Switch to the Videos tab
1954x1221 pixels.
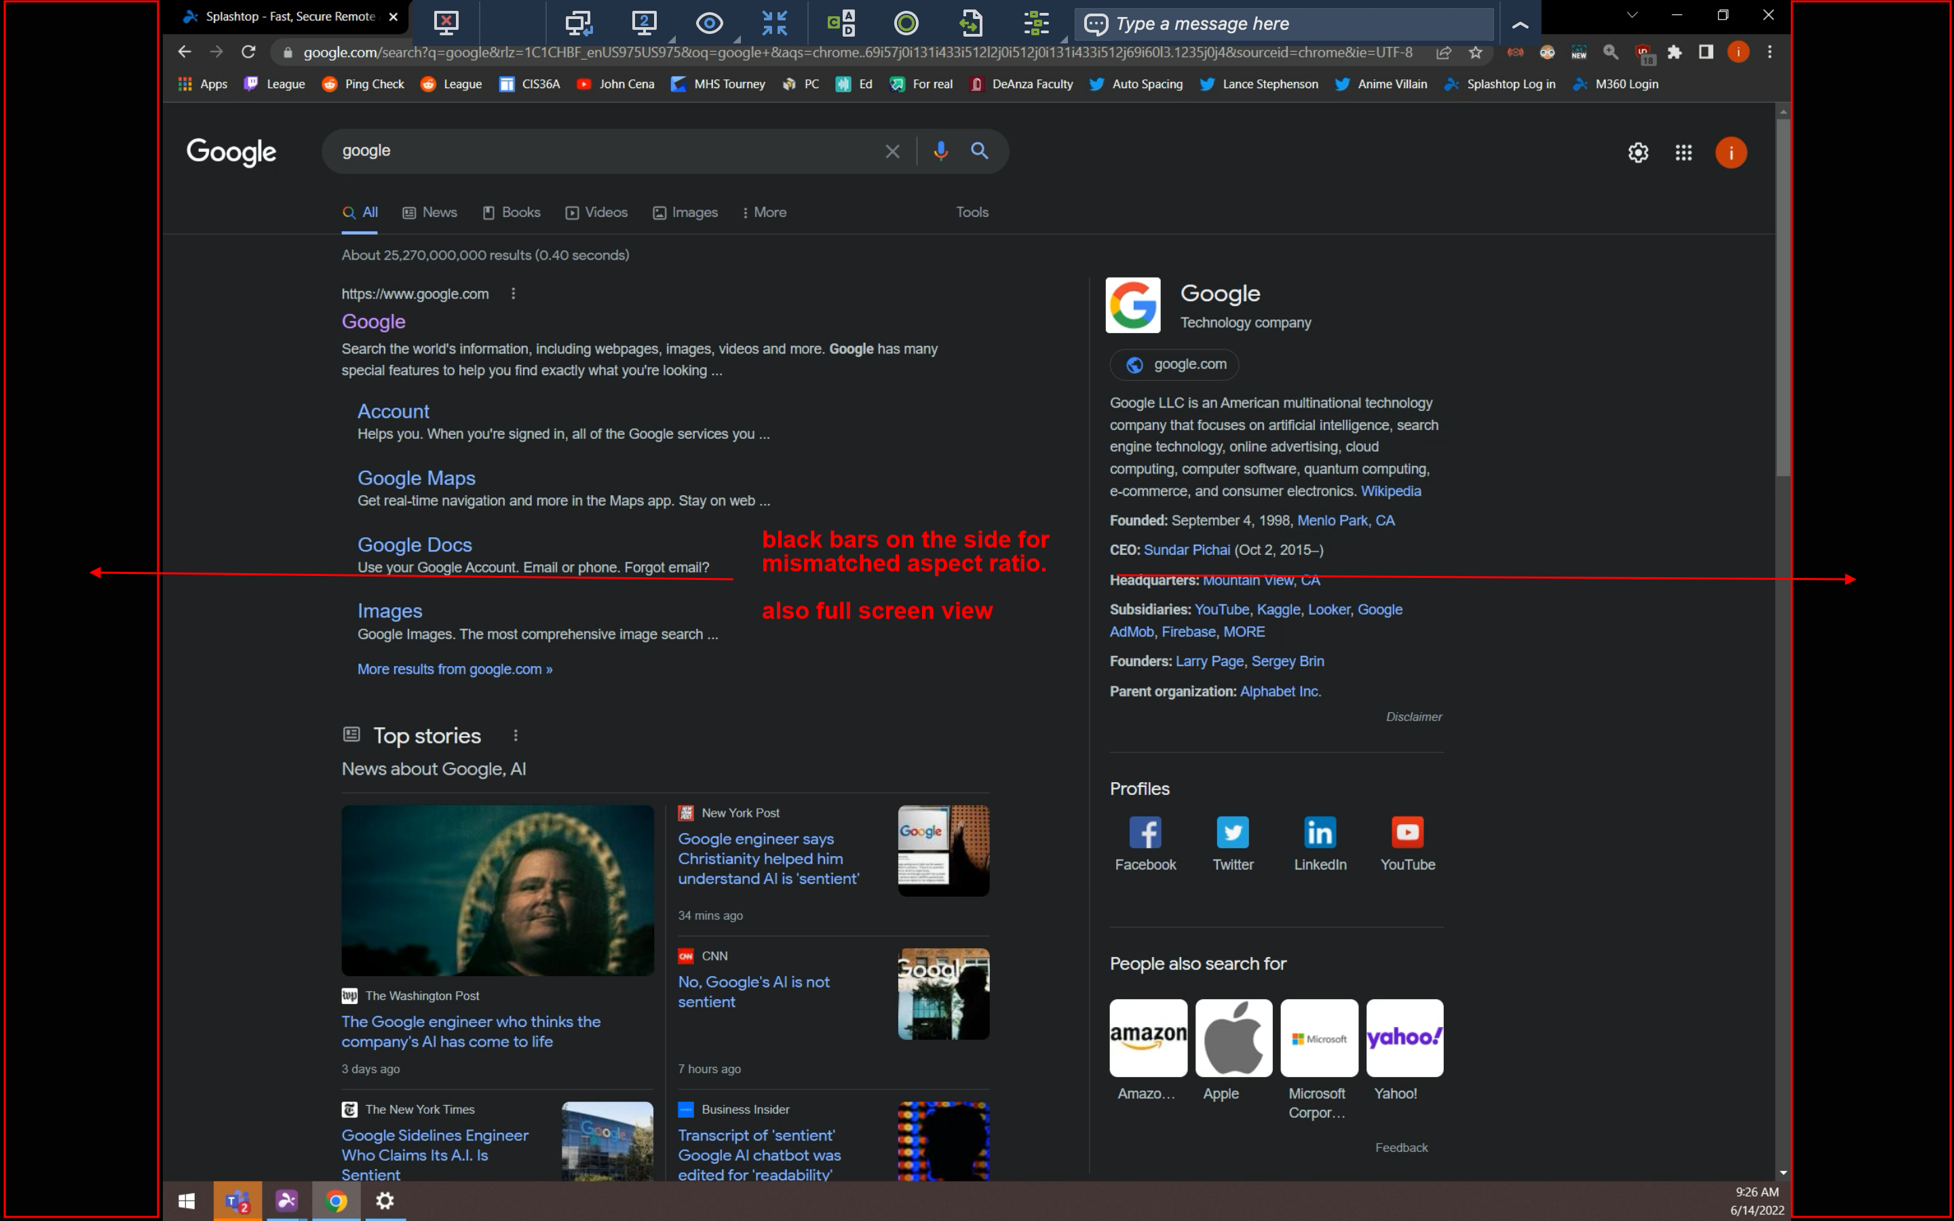tap(596, 212)
